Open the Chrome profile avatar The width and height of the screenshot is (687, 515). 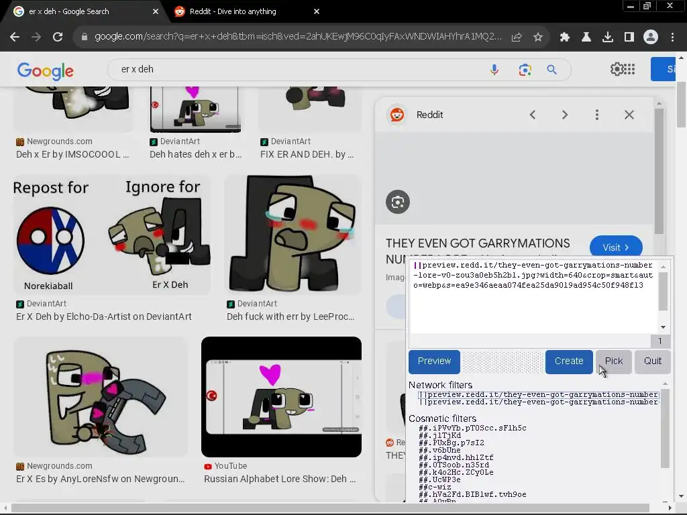pyautogui.click(x=651, y=38)
